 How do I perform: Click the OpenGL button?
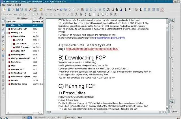(174, 111)
